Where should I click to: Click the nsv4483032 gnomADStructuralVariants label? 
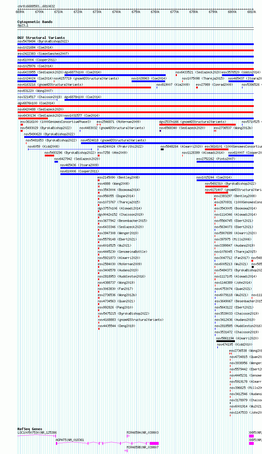click(x=112, y=128)
